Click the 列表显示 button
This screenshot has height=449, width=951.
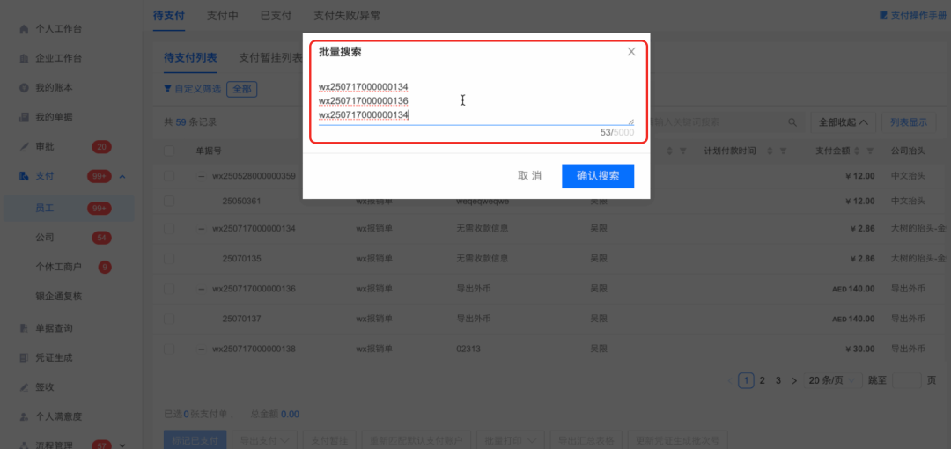(x=909, y=122)
